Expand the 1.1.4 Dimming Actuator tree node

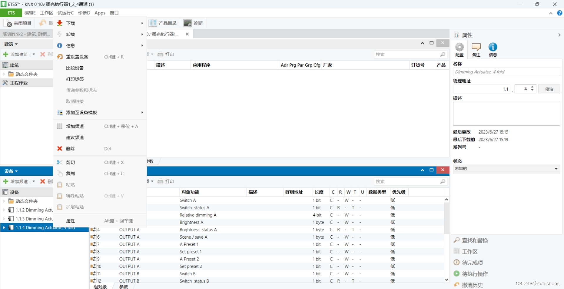pyautogui.click(x=4, y=227)
